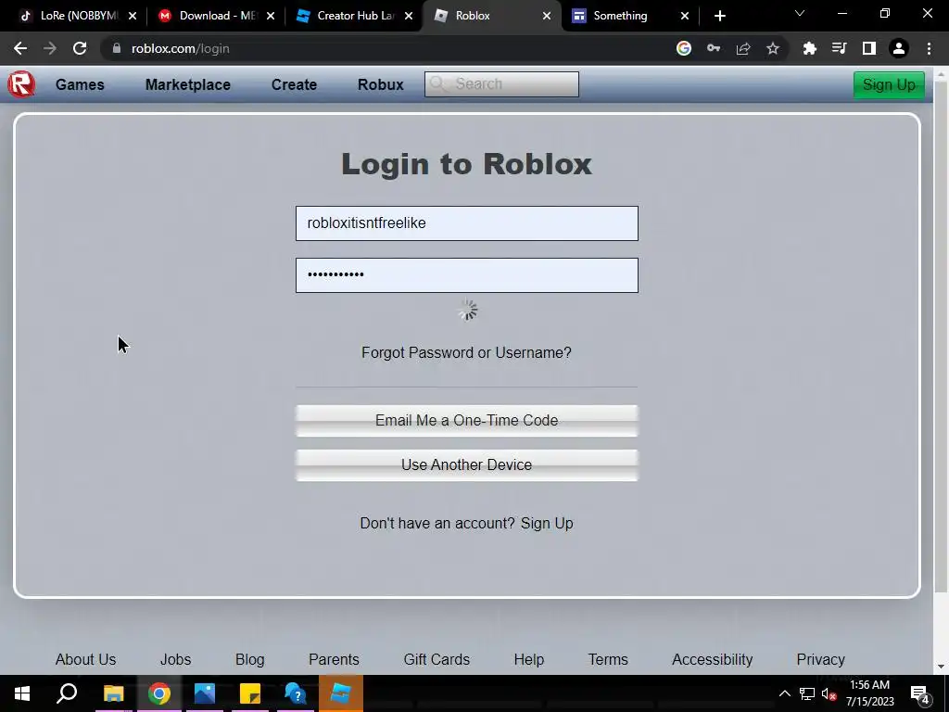Open Terms footer link
The height and width of the screenshot is (712, 949).
click(x=608, y=659)
